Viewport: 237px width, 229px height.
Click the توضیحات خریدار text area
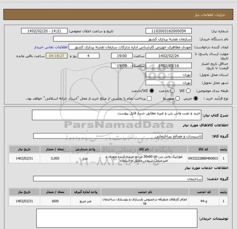pos(117,218)
